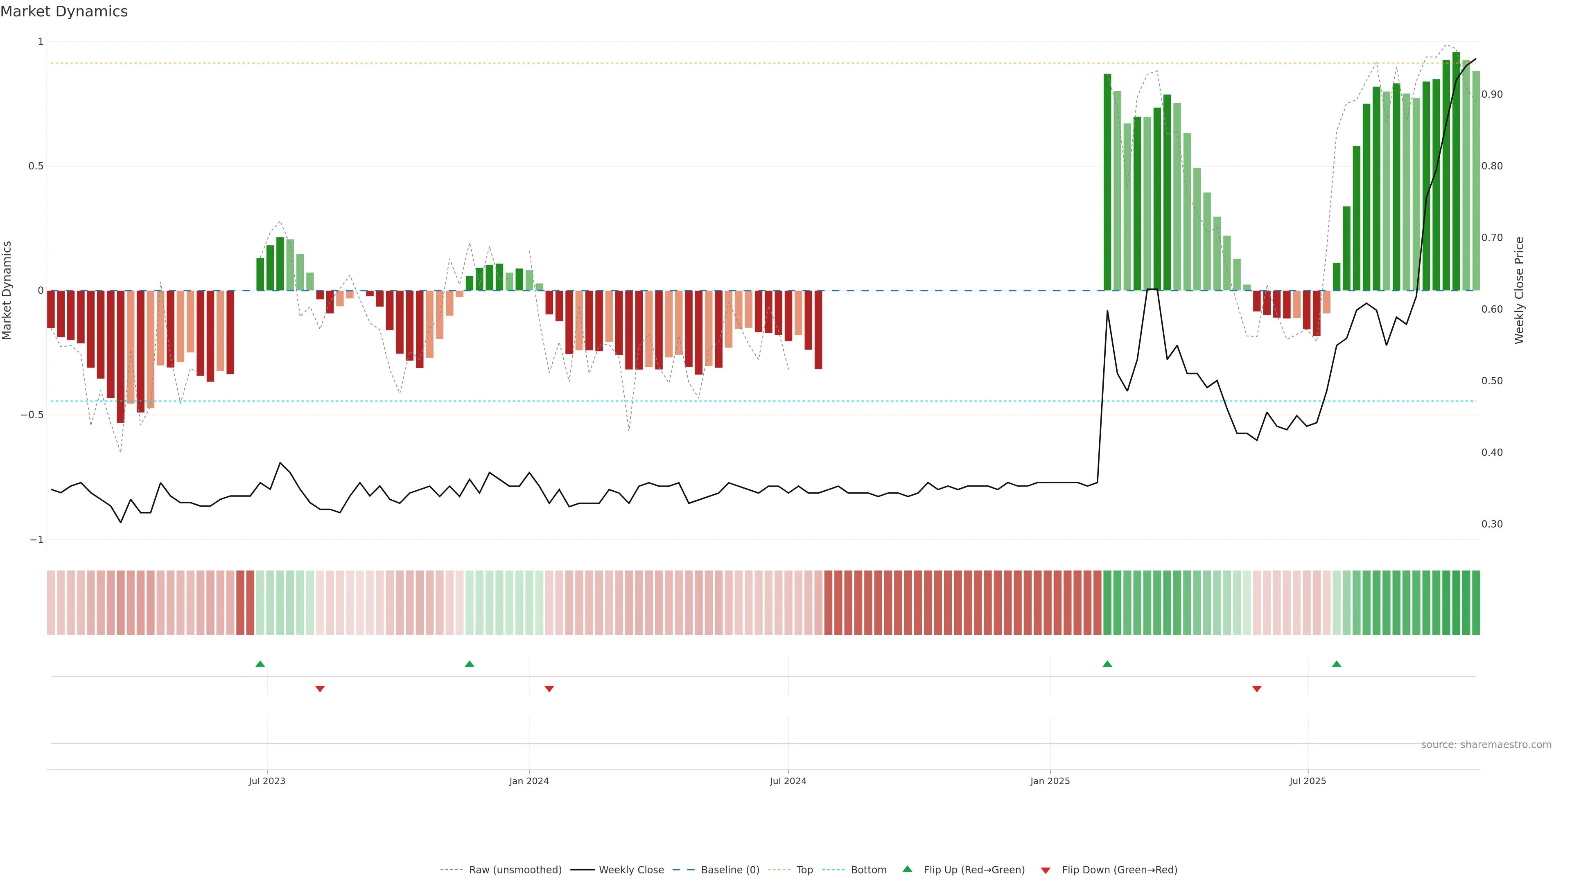Click the last flip-up marker after Jul 2025
The height and width of the screenshot is (884, 1572).
[x=1337, y=664]
